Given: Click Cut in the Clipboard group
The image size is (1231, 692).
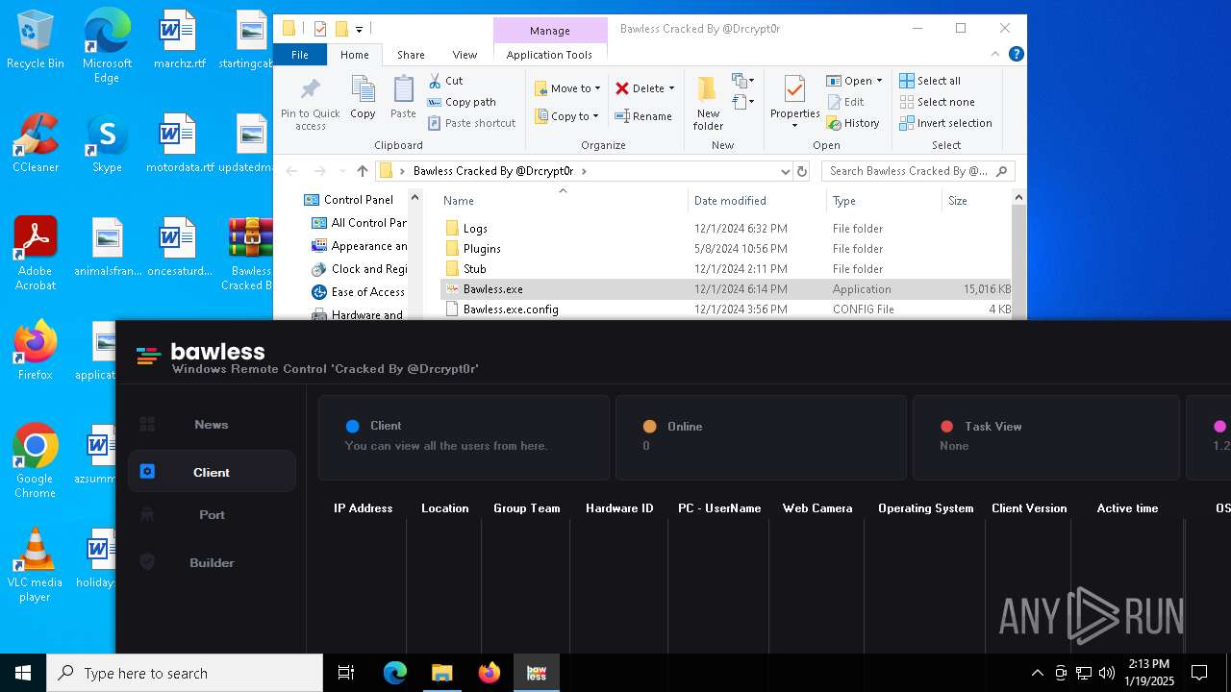Looking at the screenshot, I should pyautogui.click(x=445, y=81).
